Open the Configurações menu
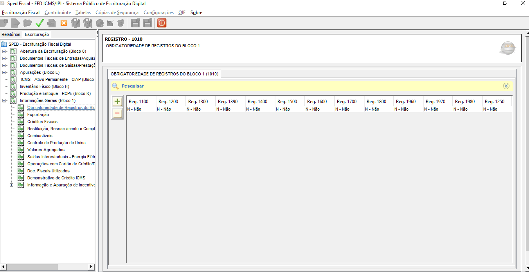 pyautogui.click(x=158, y=13)
